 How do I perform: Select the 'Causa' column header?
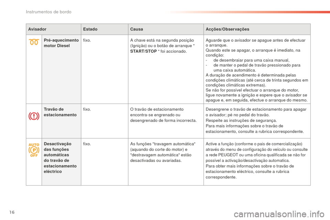click(x=136, y=29)
